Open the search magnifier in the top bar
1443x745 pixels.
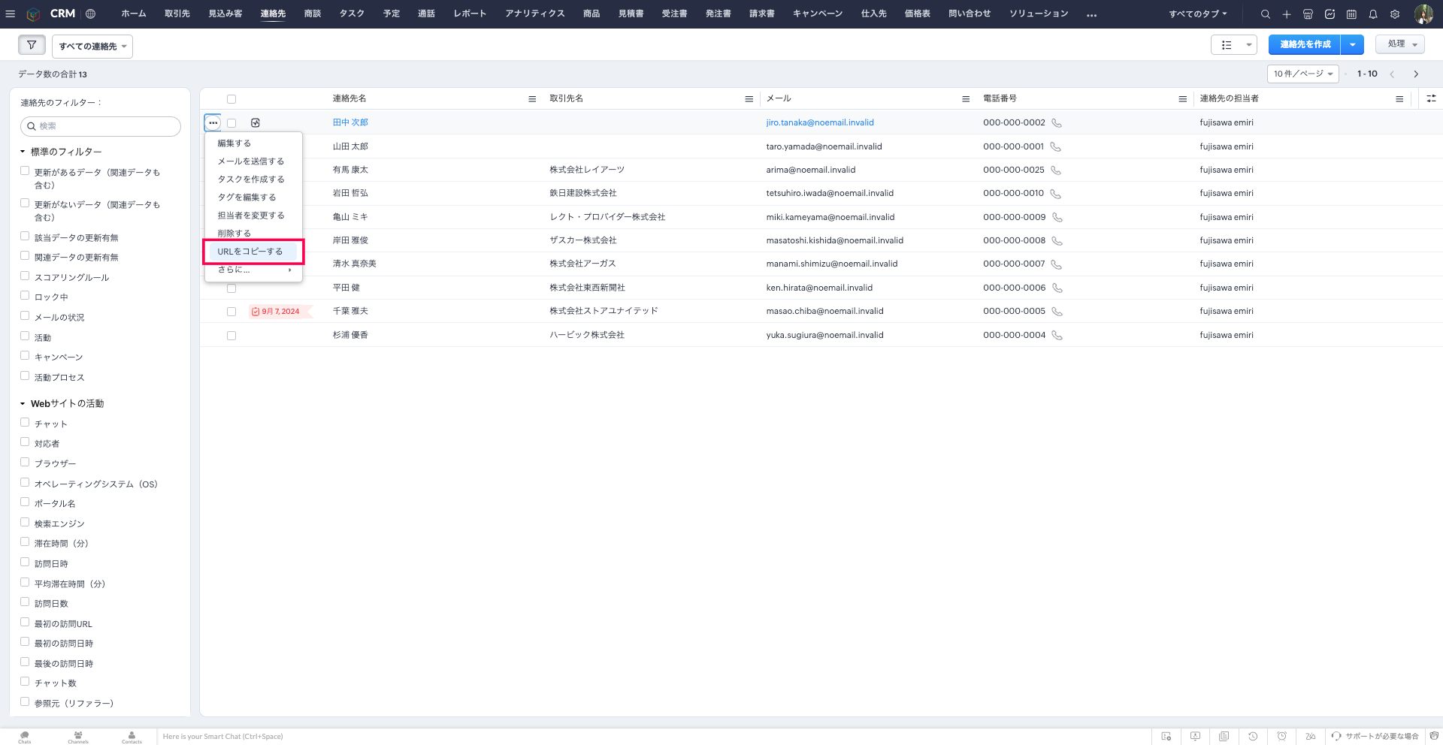(1266, 14)
